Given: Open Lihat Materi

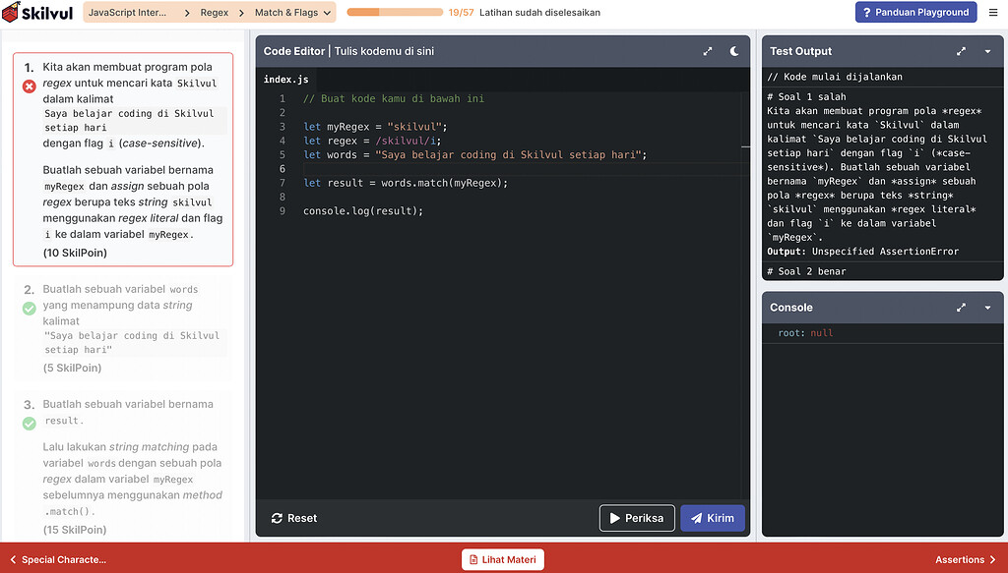Looking at the screenshot, I should (503, 559).
